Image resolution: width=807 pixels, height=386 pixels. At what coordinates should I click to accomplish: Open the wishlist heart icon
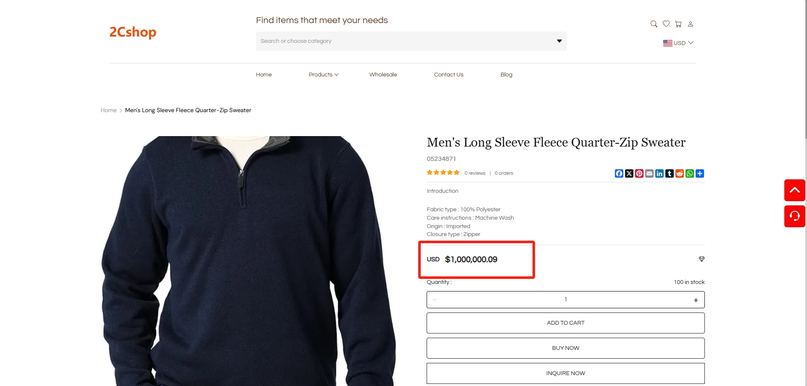(666, 24)
